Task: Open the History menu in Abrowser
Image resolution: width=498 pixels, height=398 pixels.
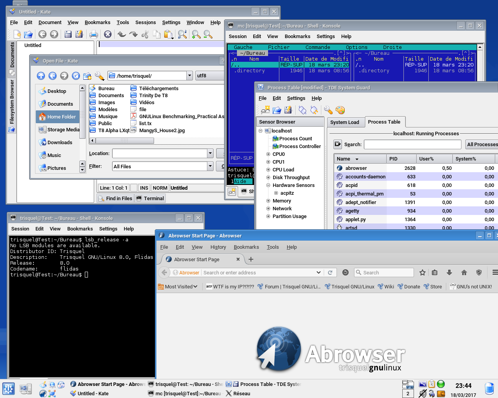Action: click(x=218, y=247)
